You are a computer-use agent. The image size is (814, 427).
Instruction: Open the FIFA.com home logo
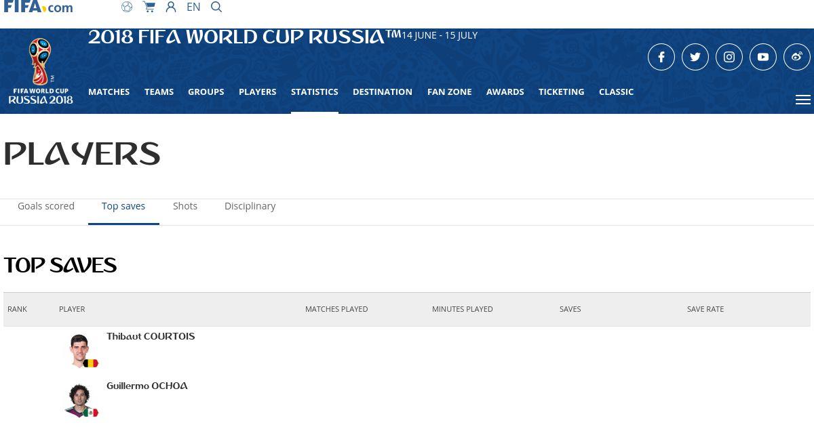coord(38,7)
